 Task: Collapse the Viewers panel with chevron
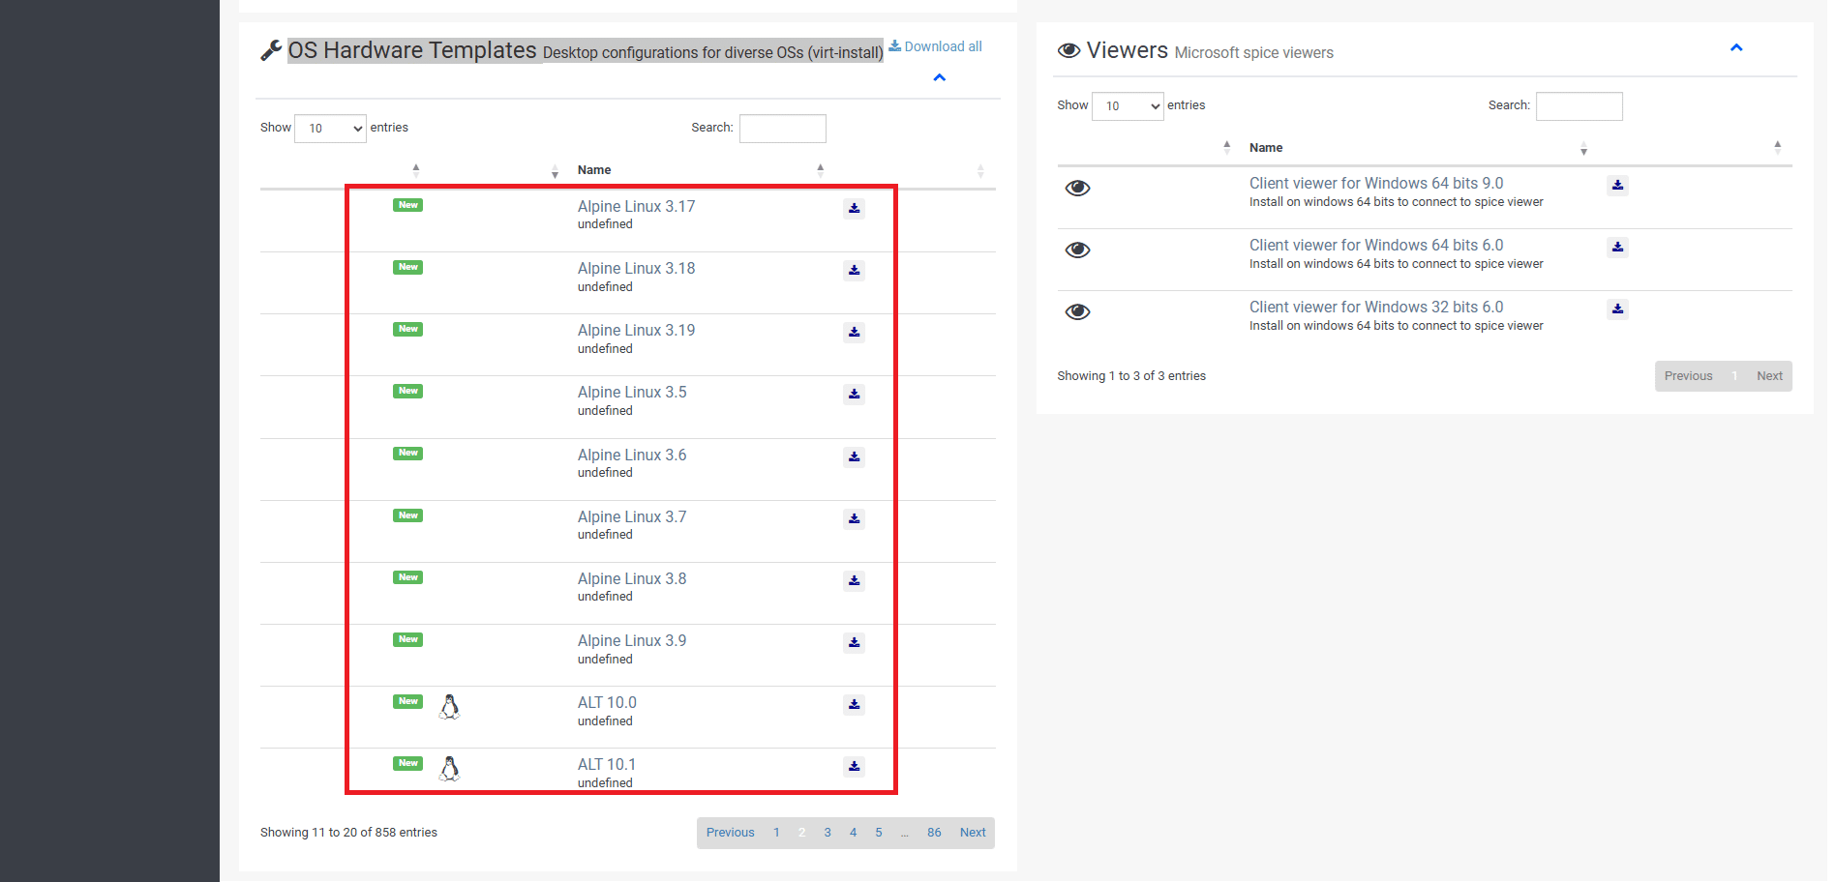[x=1736, y=48]
